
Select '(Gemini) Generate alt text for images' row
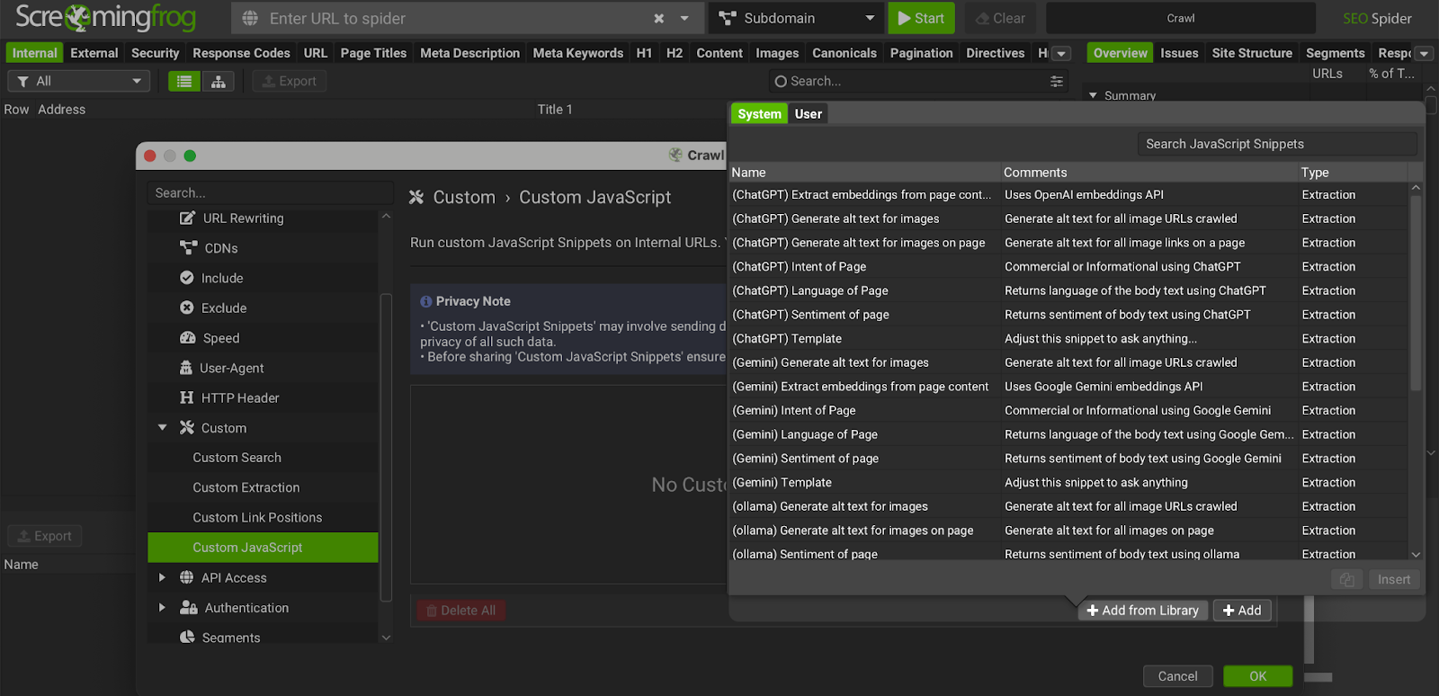click(1068, 362)
